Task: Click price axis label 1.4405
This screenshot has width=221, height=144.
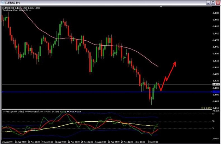Action: click(x=216, y=102)
